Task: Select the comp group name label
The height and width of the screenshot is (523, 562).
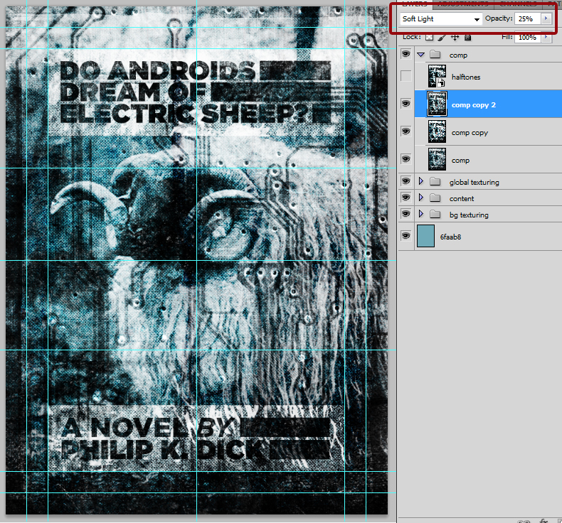Action: 458,55
